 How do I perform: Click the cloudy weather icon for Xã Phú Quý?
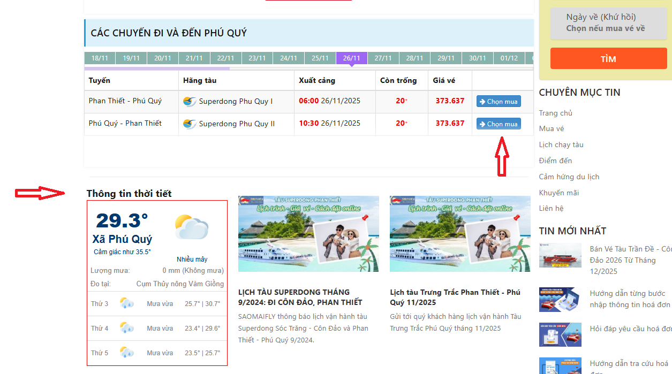point(191,227)
